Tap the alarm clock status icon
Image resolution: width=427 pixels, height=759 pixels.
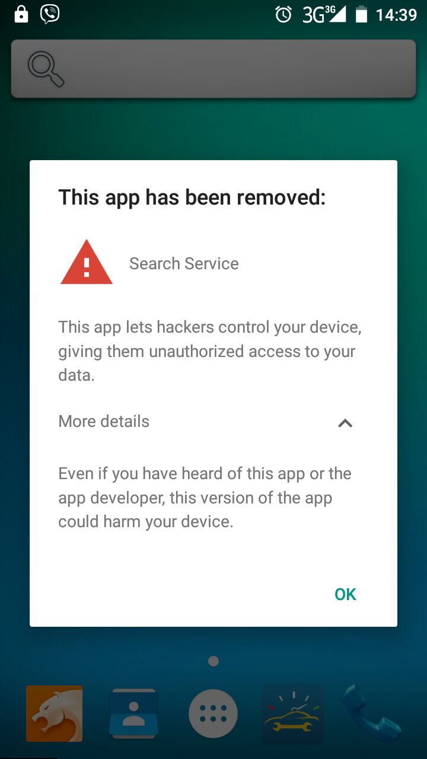pyautogui.click(x=283, y=14)
